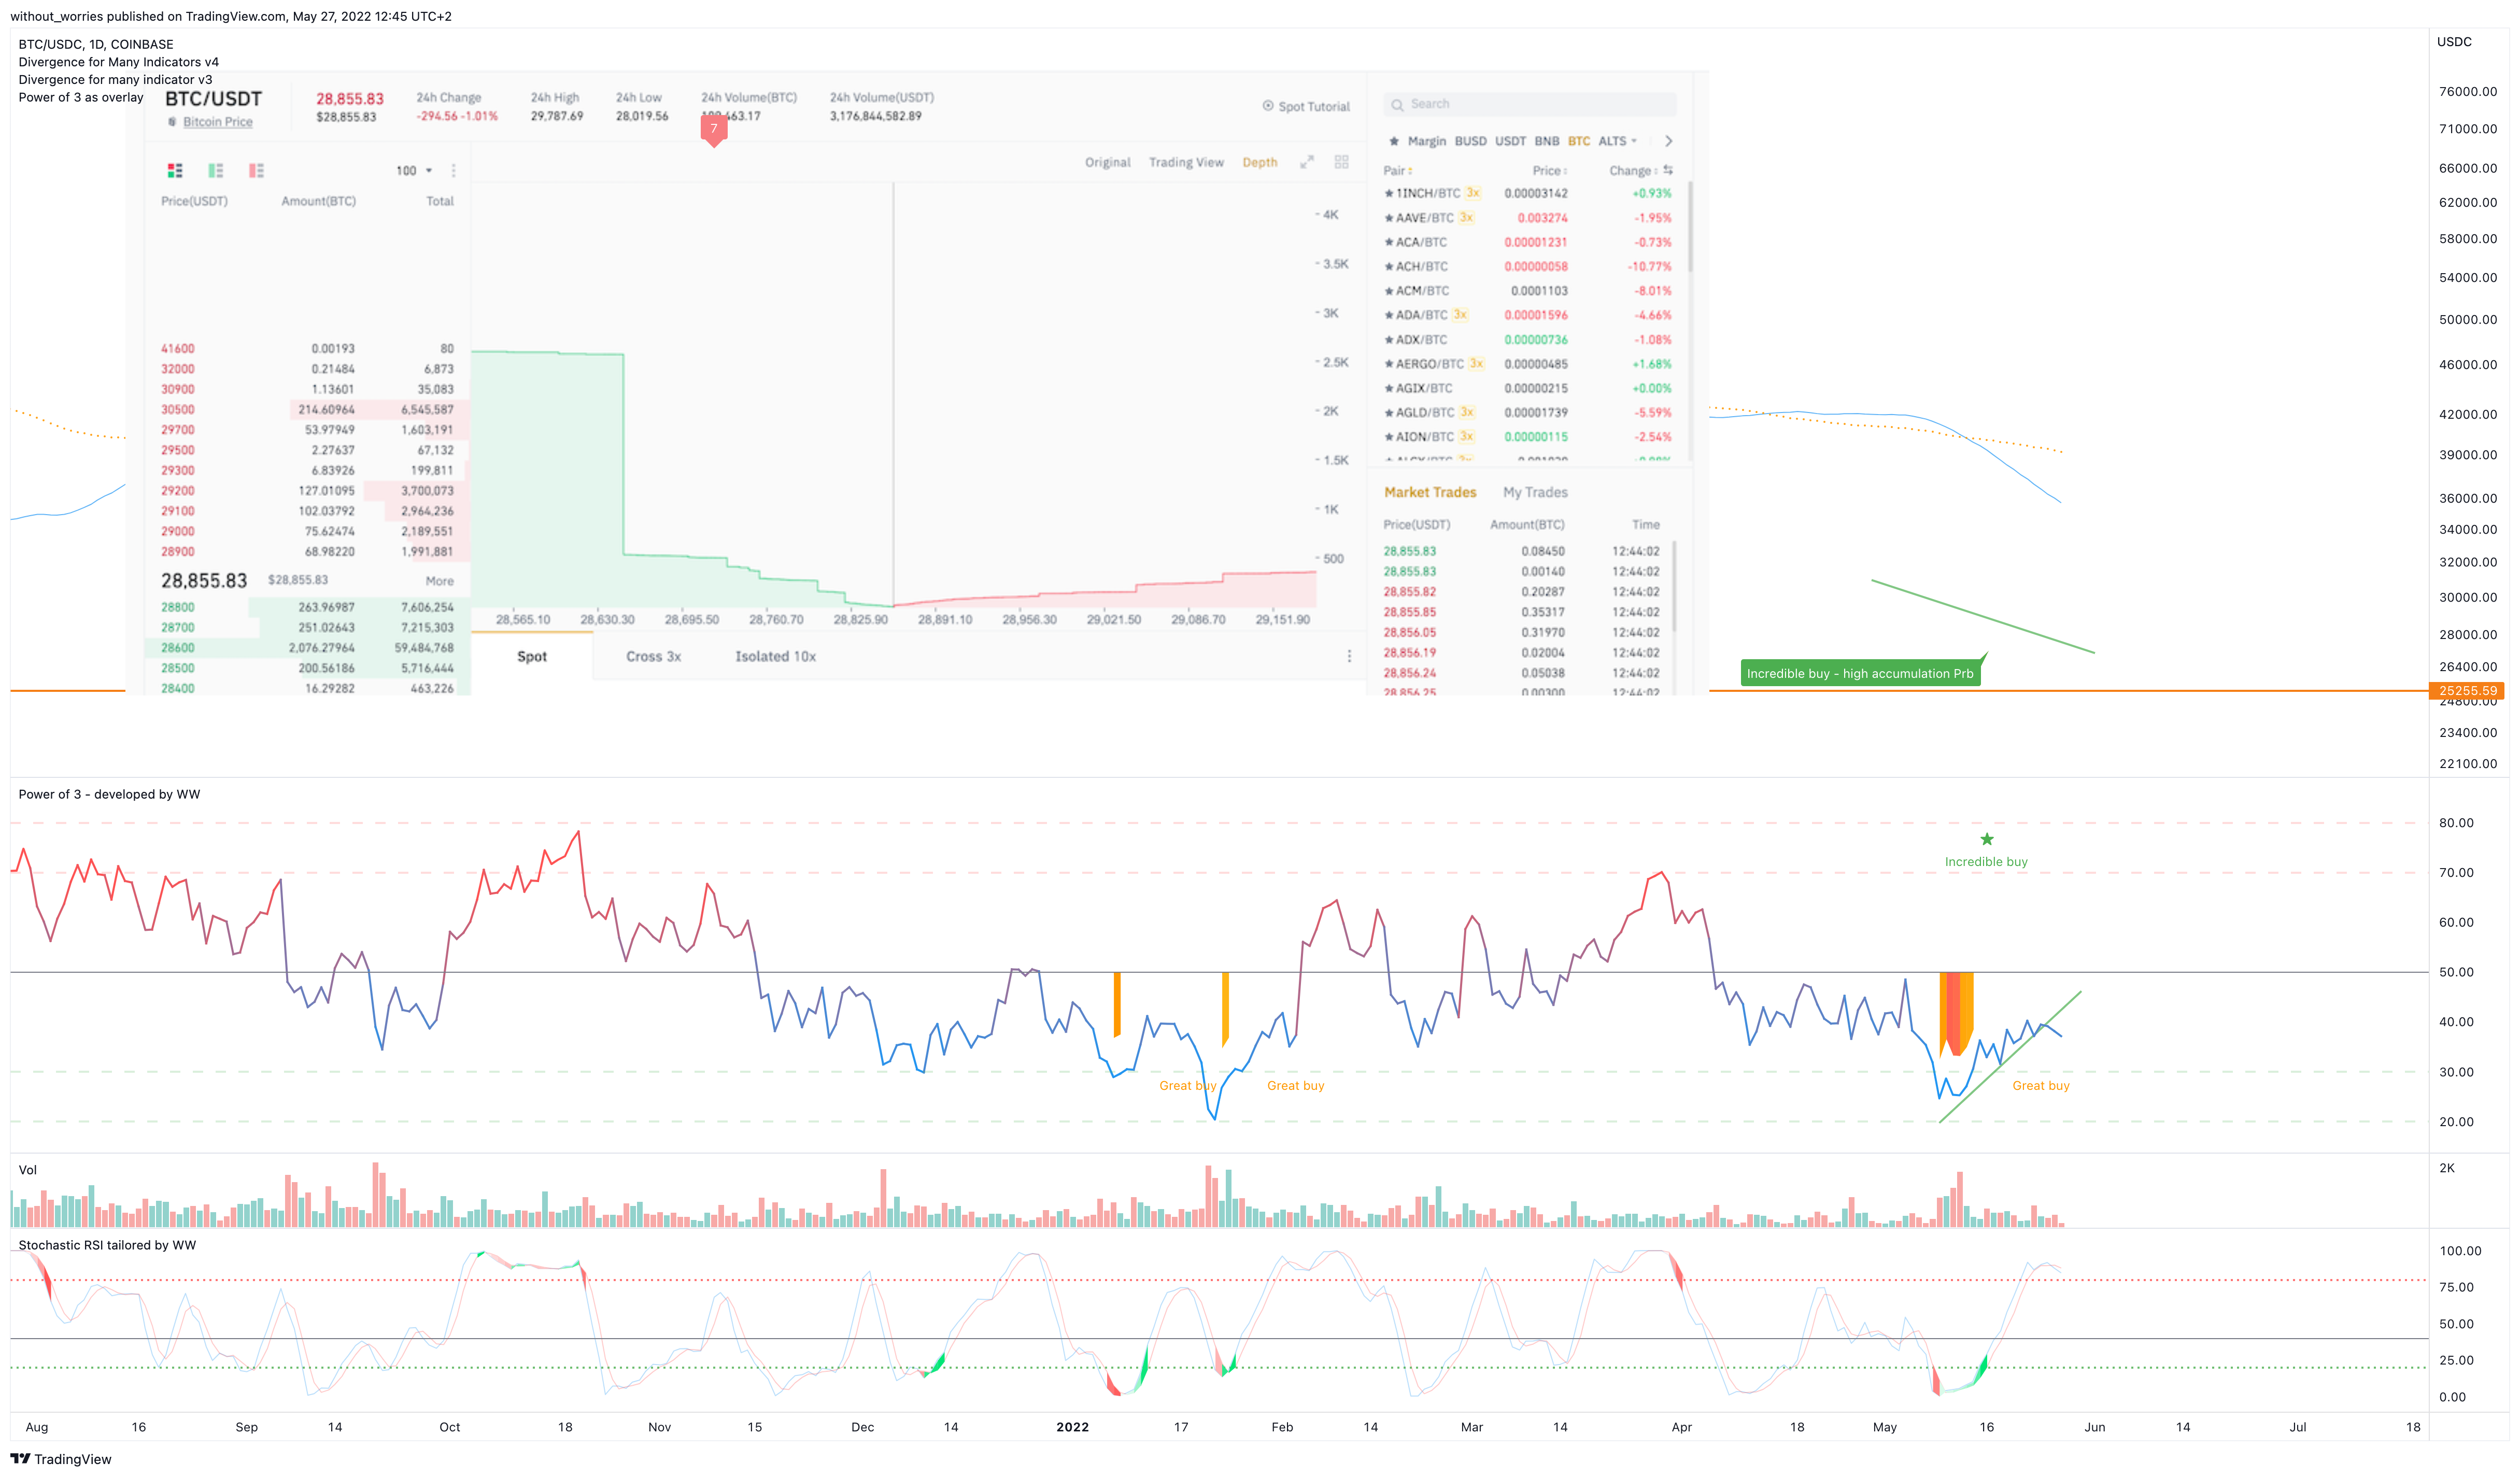Click the Spot Tutorial play icon

tap(1267, 106)
